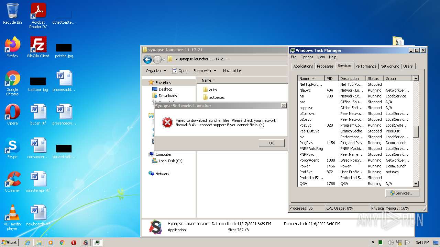
Task: Click the taskbar clock showing 3:41 PM
Action: point(422,243)
